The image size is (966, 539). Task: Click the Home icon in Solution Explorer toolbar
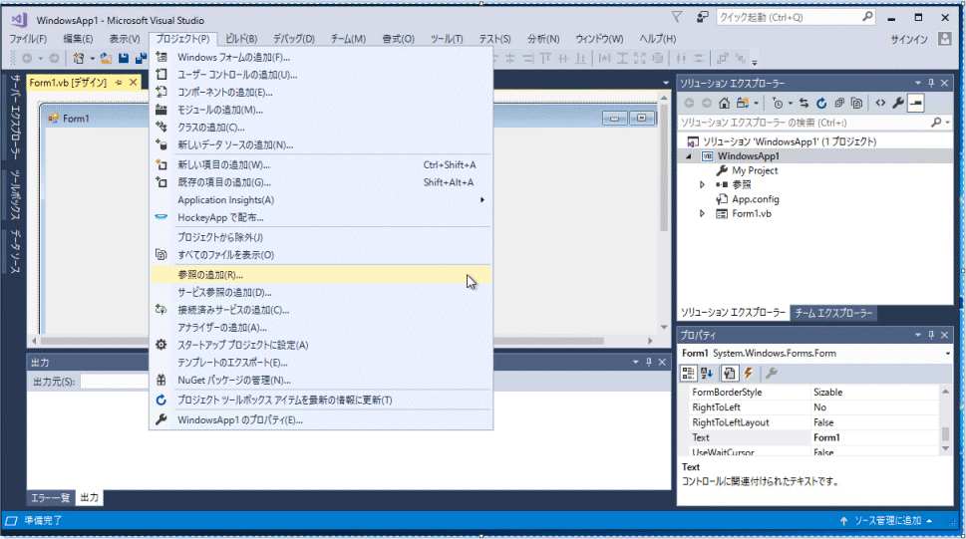[x=724, y=104]
